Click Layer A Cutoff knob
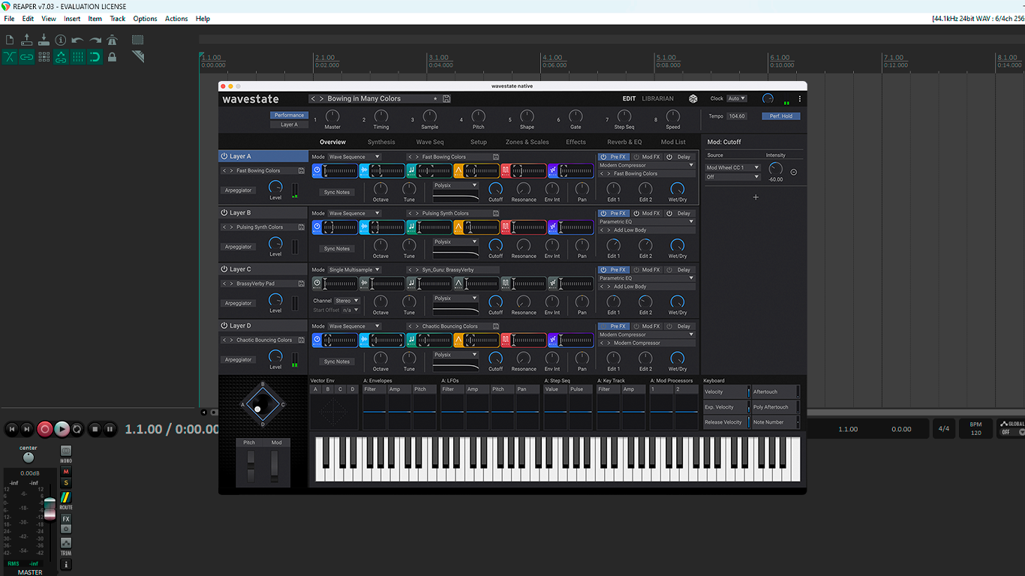This screenshot has width=1025, height=576. 496,188
